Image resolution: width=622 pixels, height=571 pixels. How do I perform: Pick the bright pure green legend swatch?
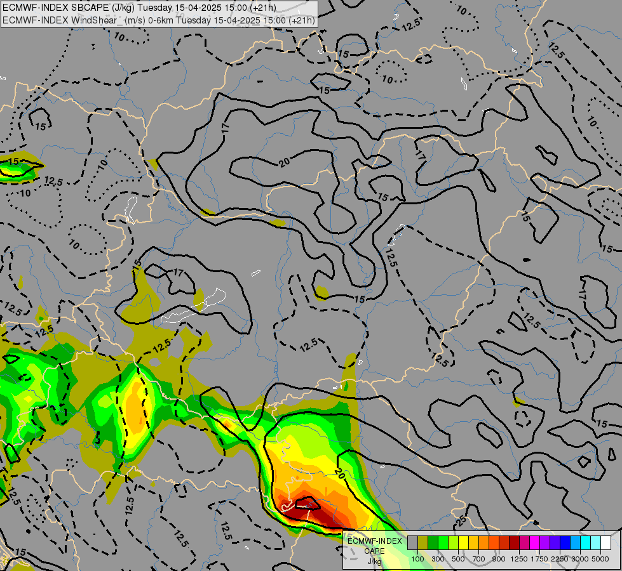443,542
